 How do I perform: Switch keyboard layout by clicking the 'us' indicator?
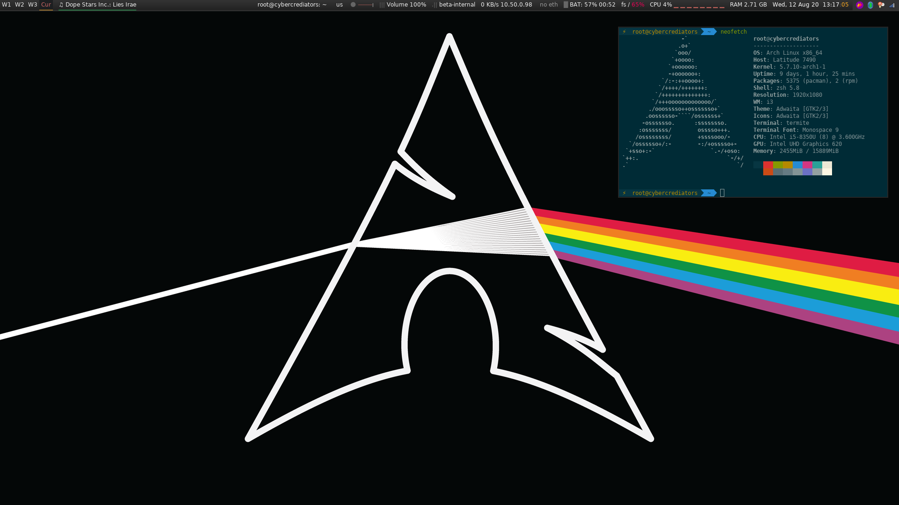pyautogui.click(x=339, y=5)
